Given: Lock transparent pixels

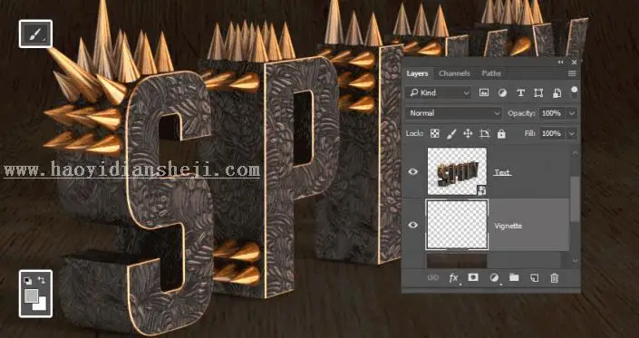Looking at the screenshot, I should click(435, 133).
